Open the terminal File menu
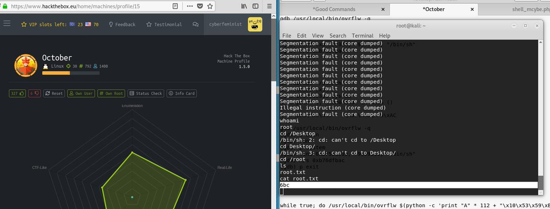 (x=287, y=36)
